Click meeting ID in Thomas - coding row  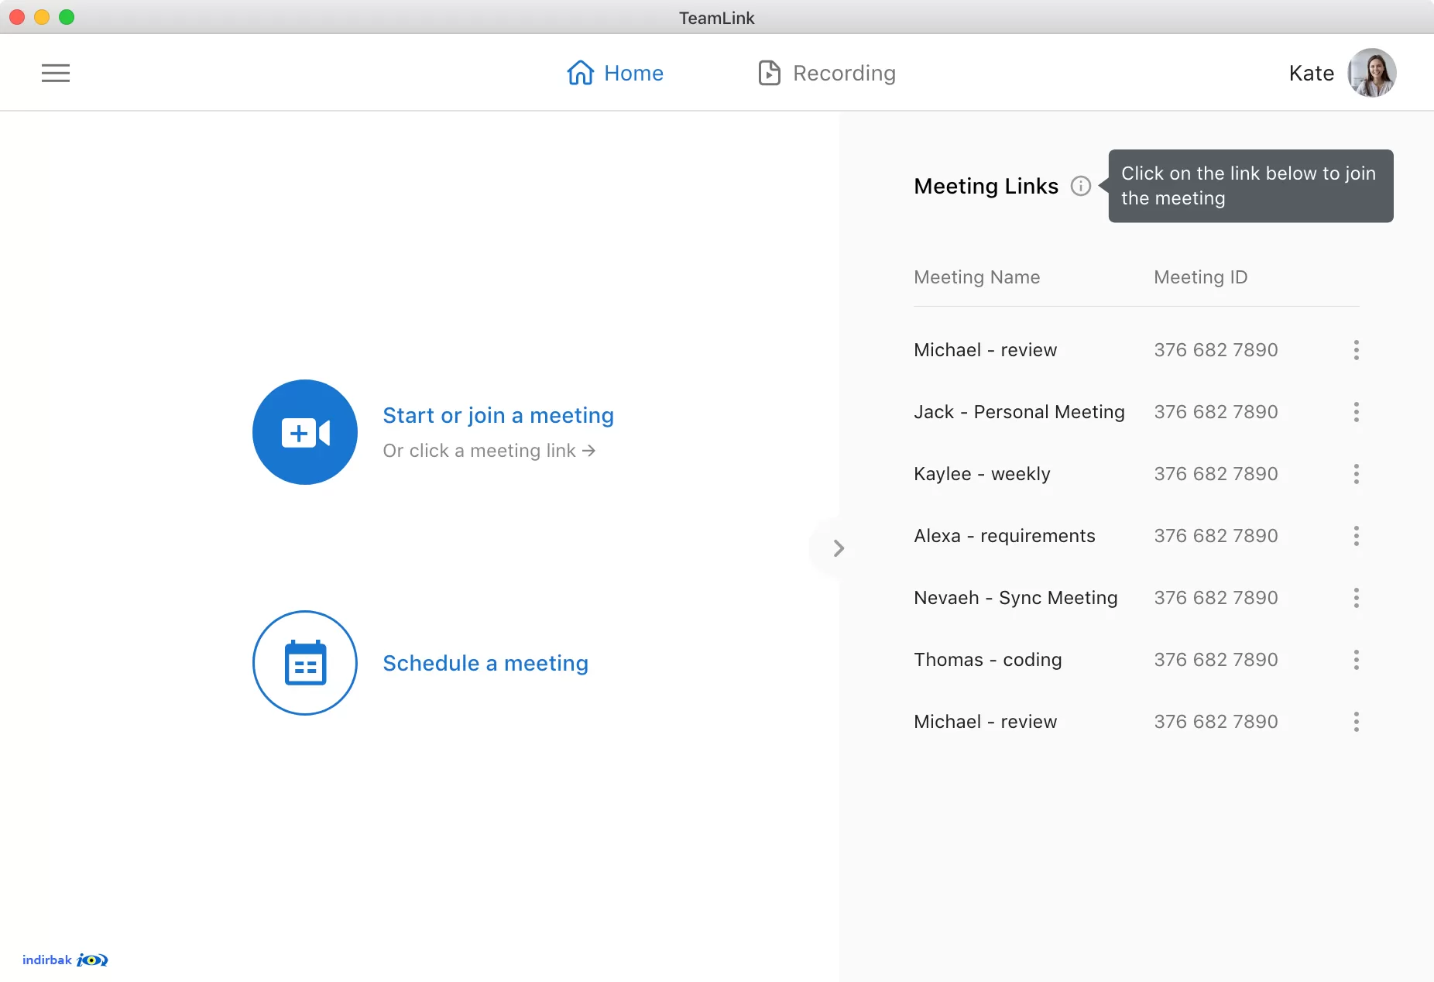coord(1216,660)
